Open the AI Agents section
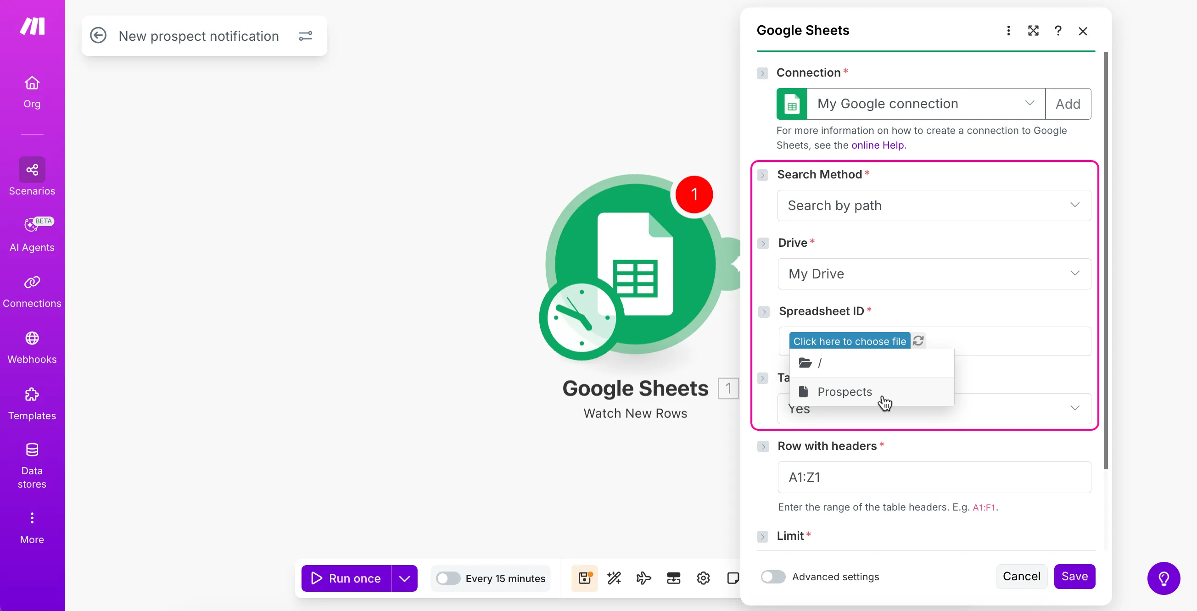Image resolution: width=1197 pixels, height=611 pixels. point(32,234)
